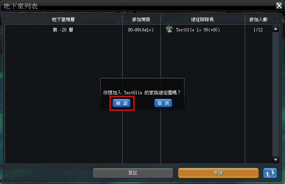Click the 參加人數 column header
285x184 pixels.
pos(258,20)
